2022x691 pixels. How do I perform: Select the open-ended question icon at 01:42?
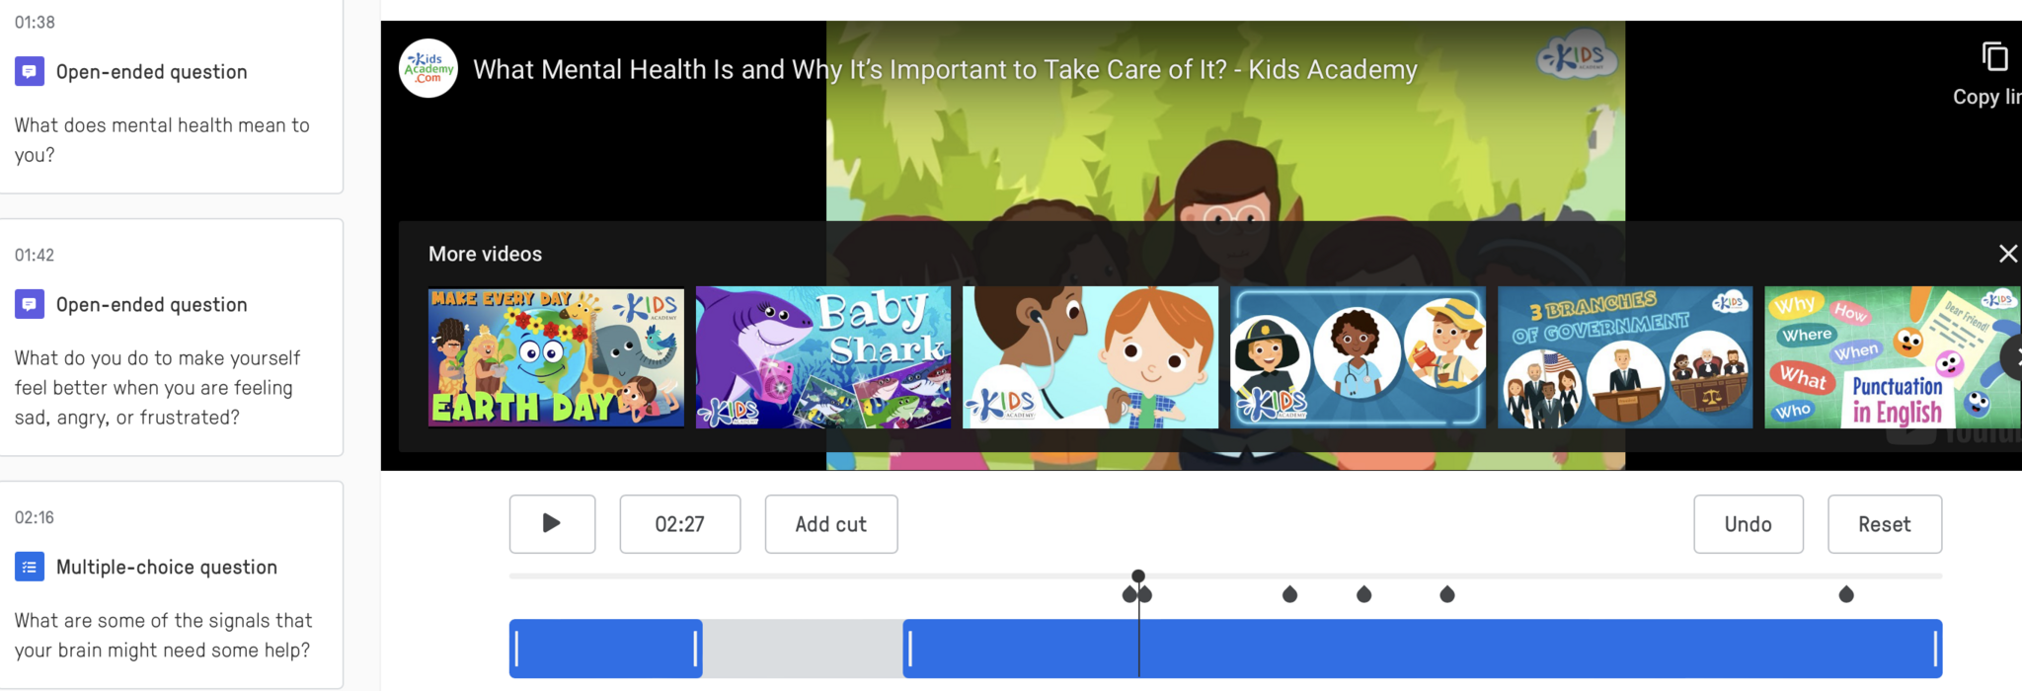click(30, 304)
